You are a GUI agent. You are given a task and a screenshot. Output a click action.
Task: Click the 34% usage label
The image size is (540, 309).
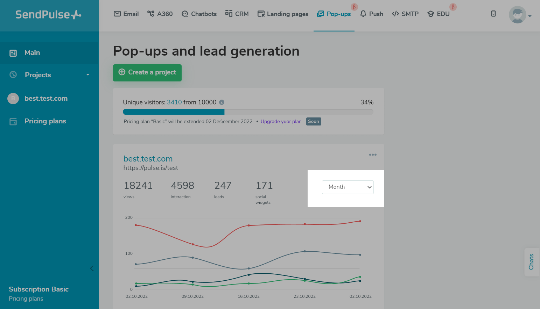[367, 102]
